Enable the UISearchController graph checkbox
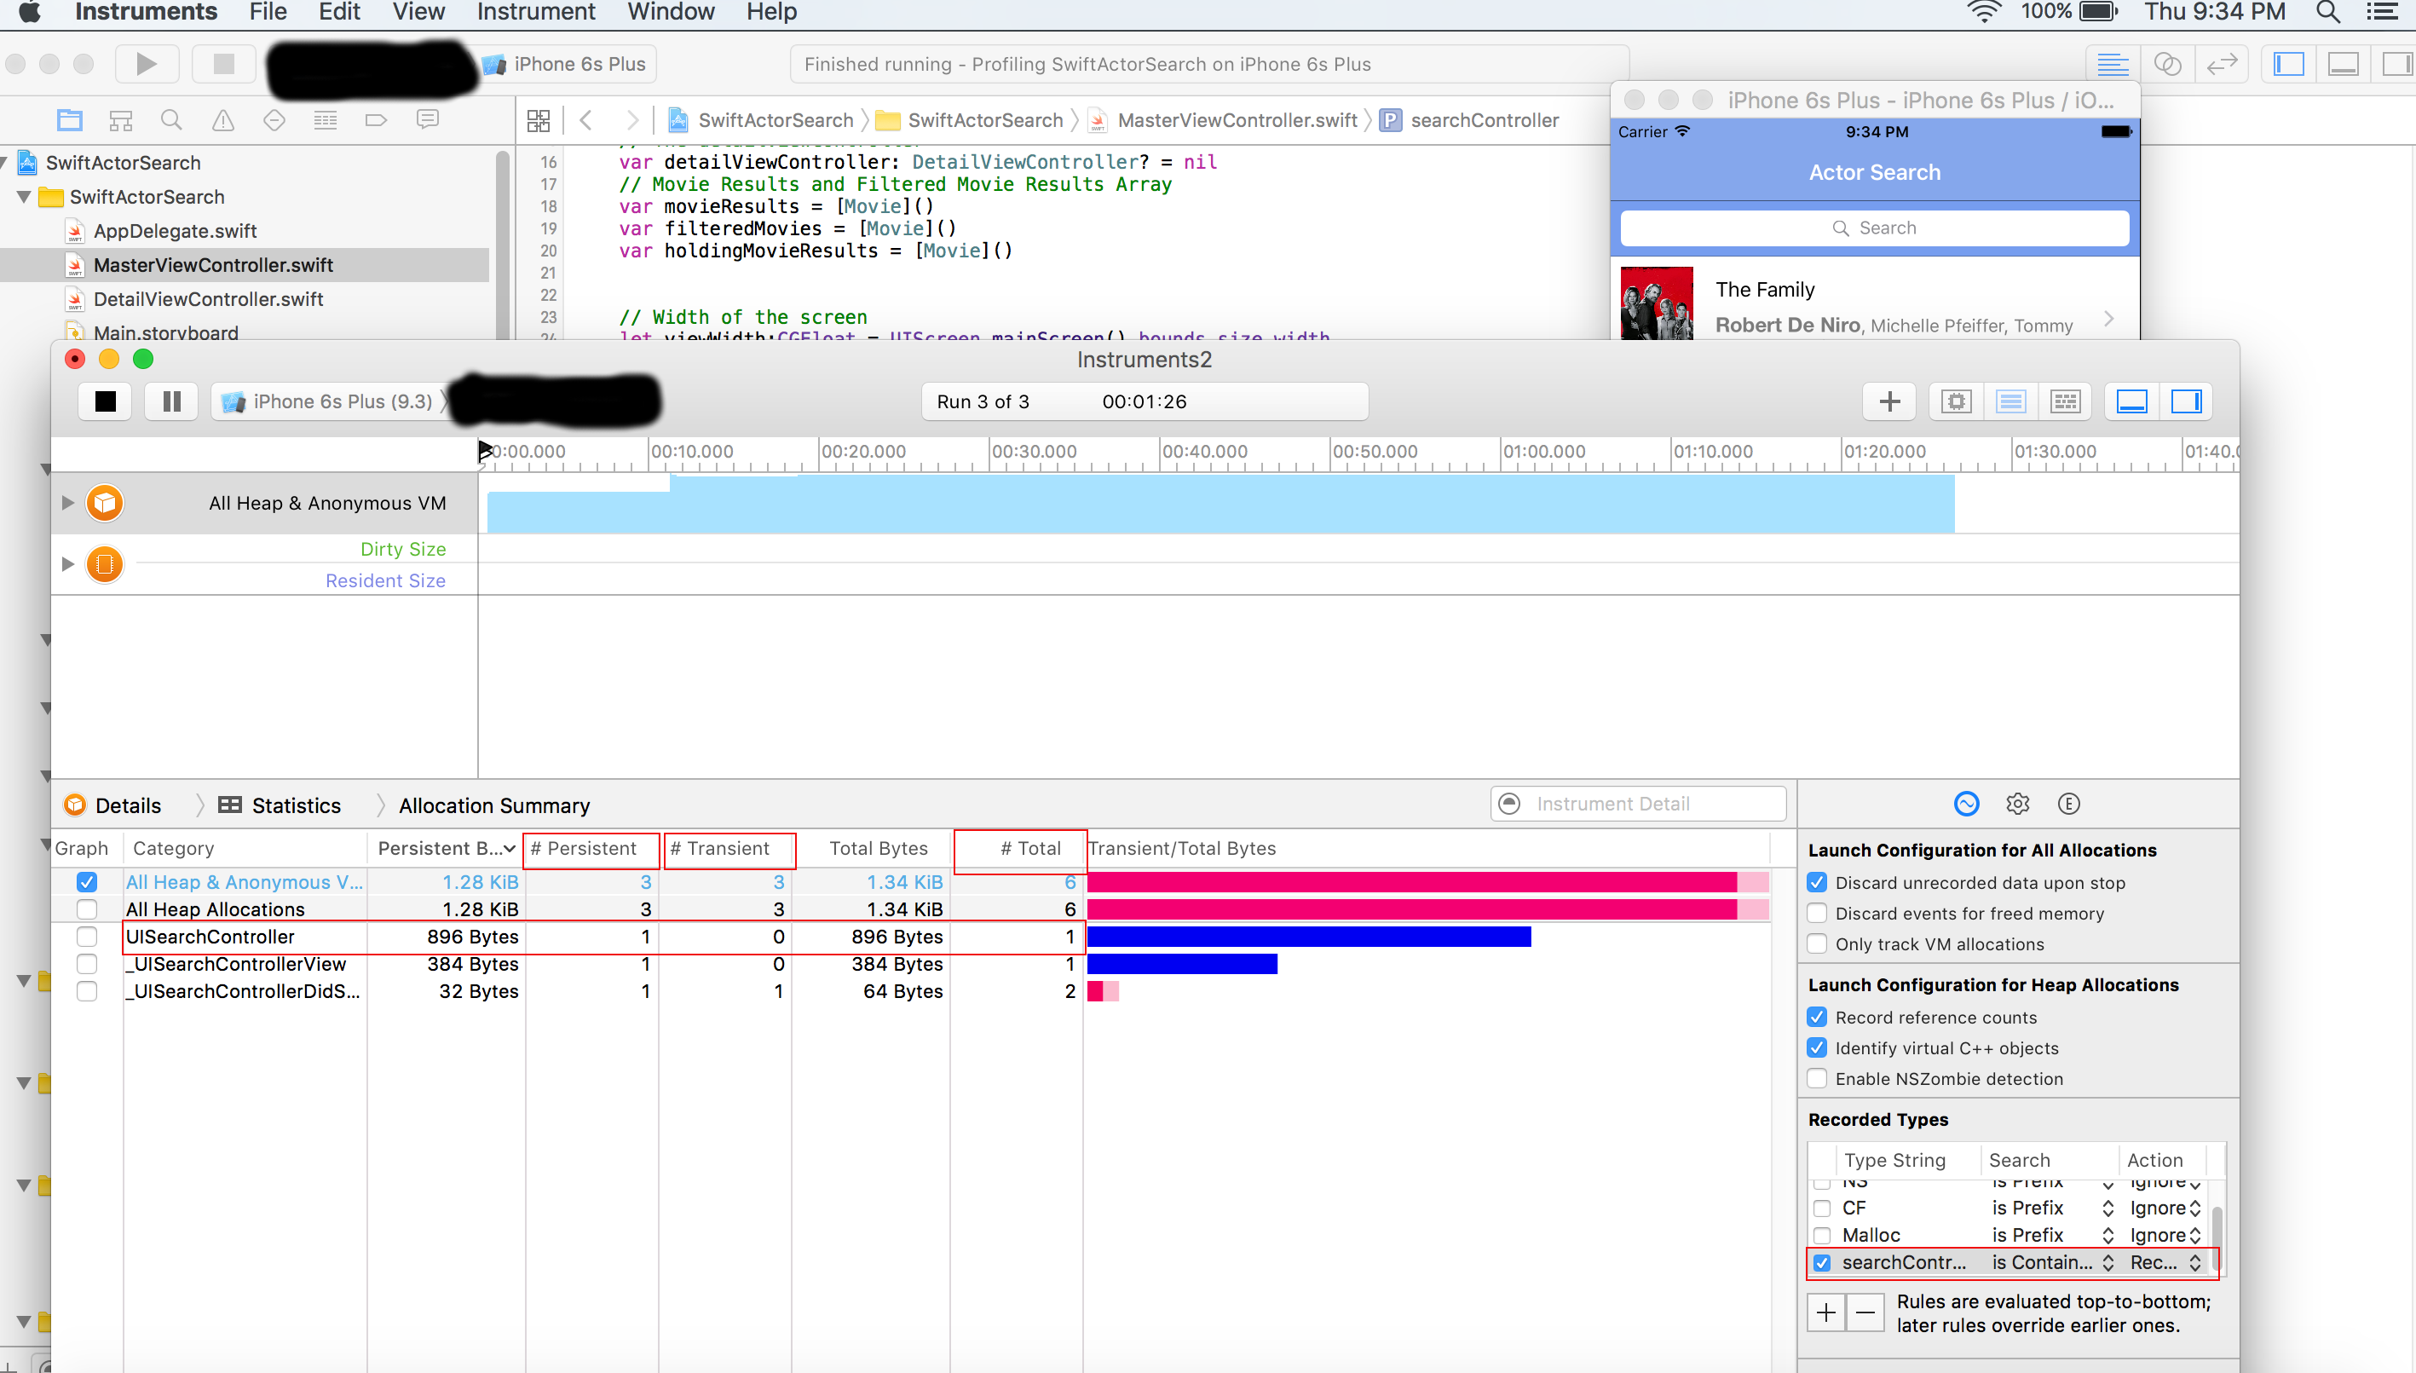 coord(87,937)
